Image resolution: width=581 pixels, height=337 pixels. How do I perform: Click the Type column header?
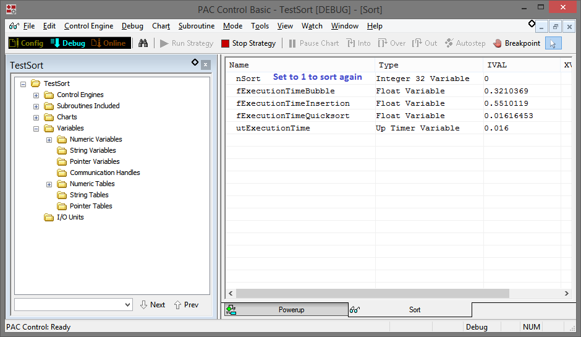pyautogui.click(x=429, y=65)
